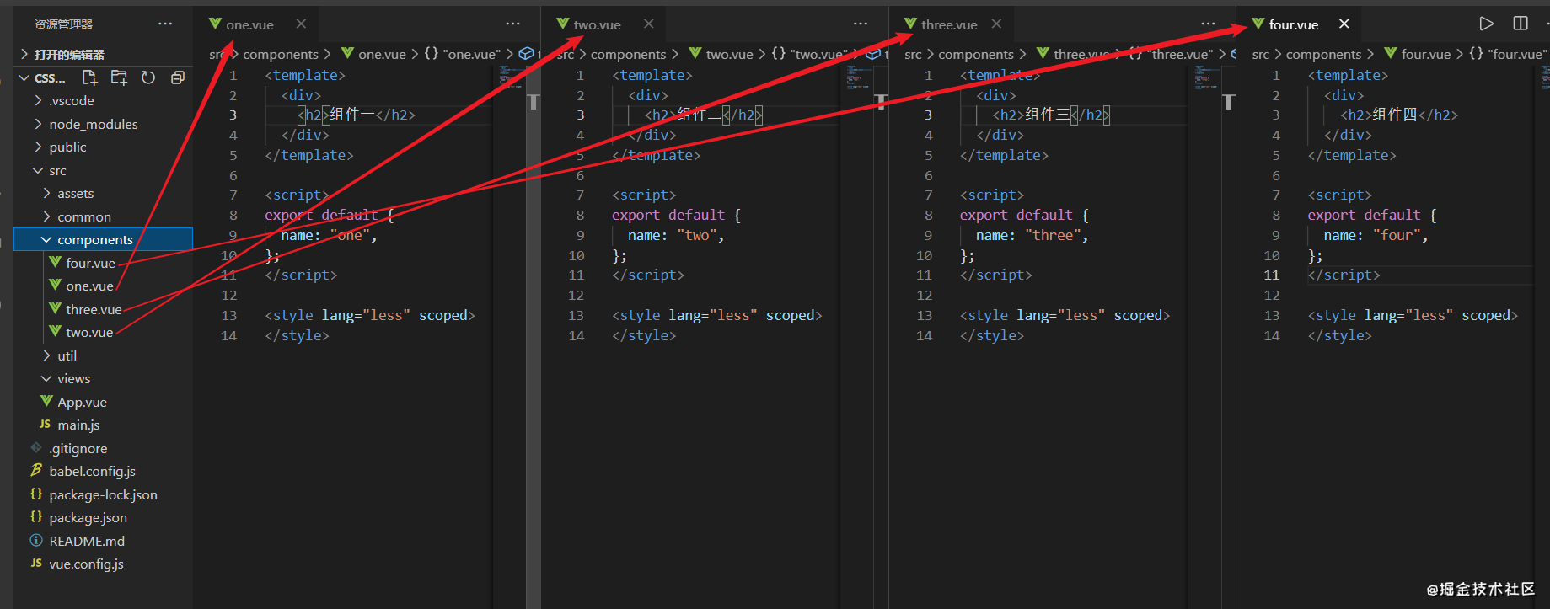The image size is (1550, 609).
Task: Open more actions for three.vue editor group
Action: pyautogui.click(x=1208, y=24)
